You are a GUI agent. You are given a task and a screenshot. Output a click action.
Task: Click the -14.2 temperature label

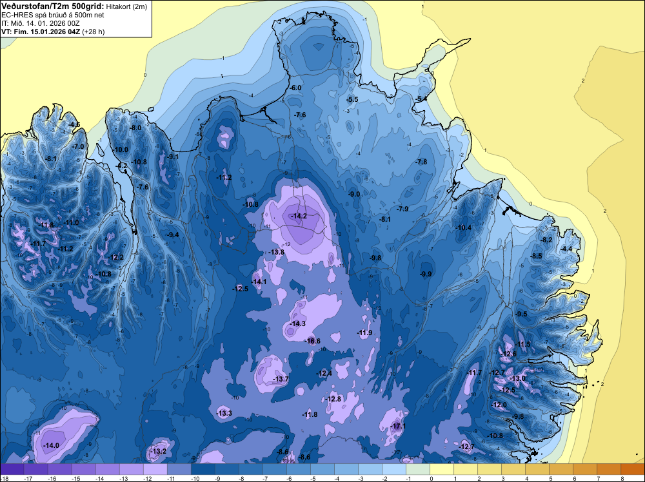[x=298, y=216]
